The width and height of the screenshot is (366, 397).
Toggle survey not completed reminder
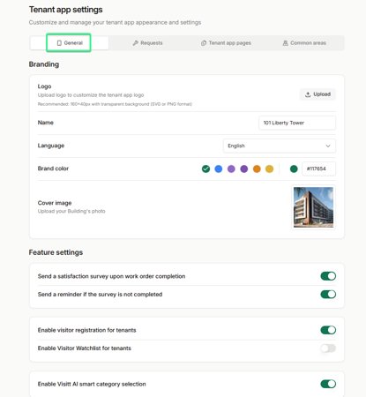(x=328, y=295)
